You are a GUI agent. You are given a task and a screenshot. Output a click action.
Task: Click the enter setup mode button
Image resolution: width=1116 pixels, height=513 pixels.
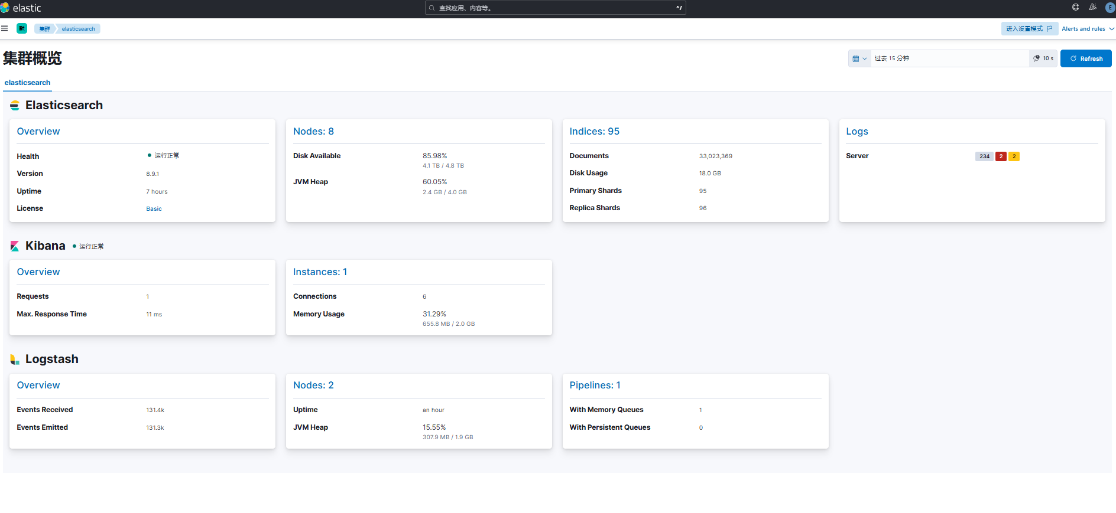click(x=1029, y=29)
